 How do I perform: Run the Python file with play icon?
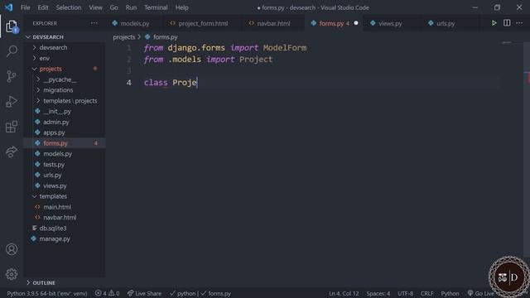494,23
